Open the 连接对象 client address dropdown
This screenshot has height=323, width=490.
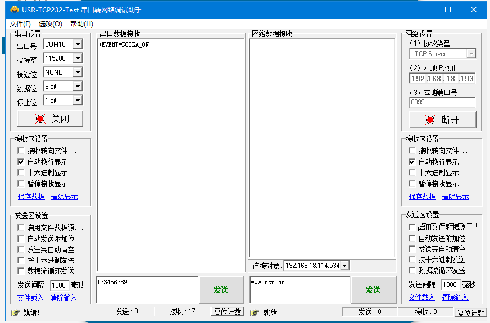coord(344,266)
